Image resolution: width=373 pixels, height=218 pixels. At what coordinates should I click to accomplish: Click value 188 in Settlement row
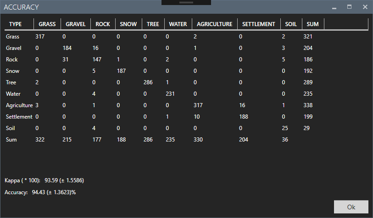tap(244, 117)
